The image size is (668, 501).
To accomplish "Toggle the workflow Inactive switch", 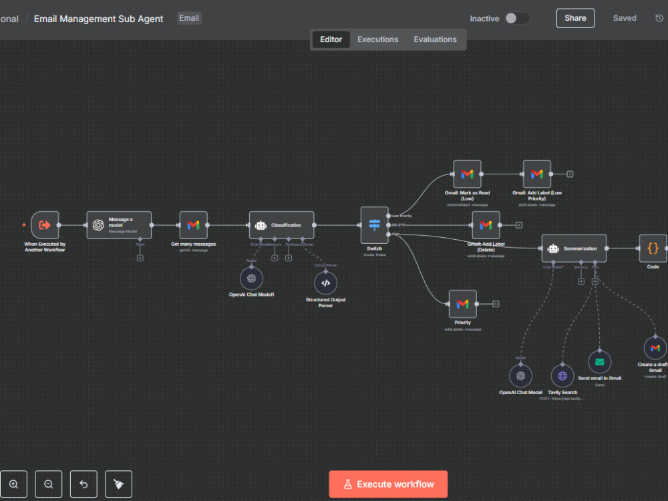I will click(x=517, y=18).
